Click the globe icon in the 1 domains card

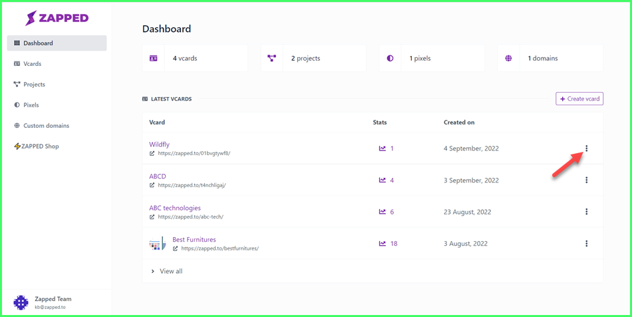point(509,59)
